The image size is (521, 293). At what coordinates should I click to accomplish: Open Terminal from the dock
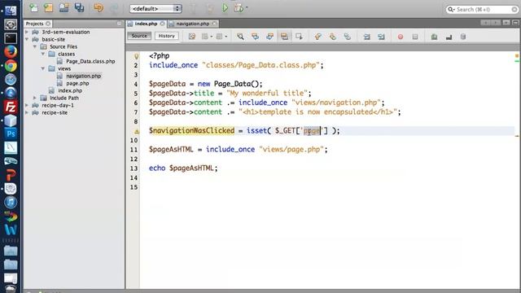click(x=11, y=38)
